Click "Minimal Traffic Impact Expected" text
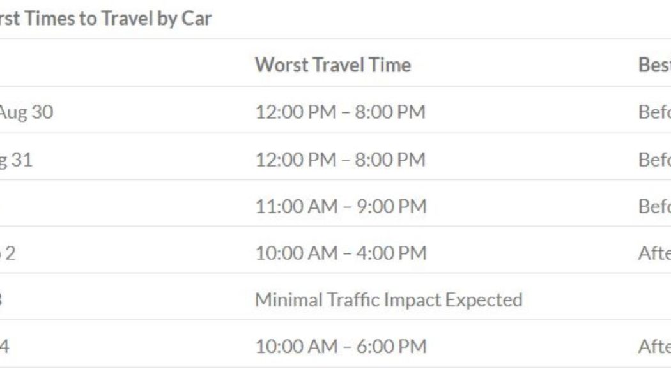 tap(389, 299)
